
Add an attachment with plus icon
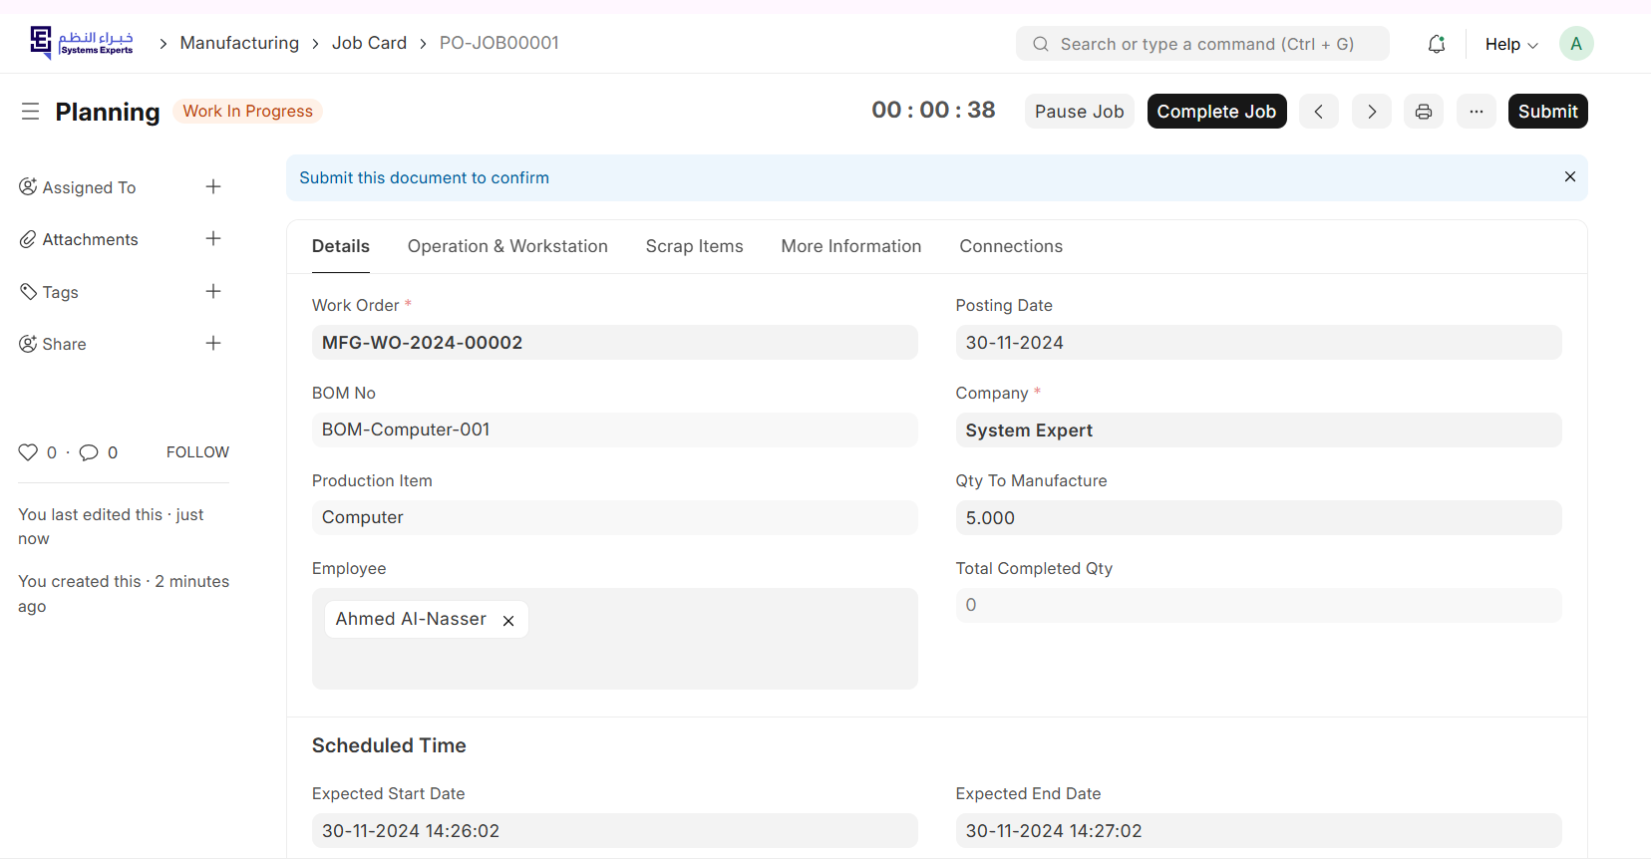[213, 239]
